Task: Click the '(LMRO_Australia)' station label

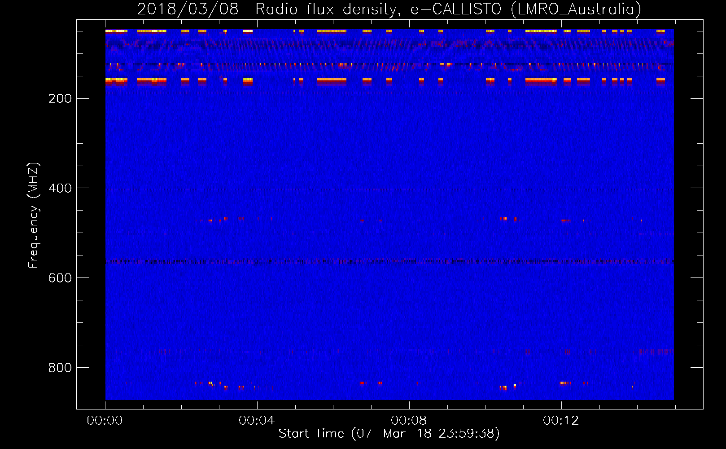Action: tap(576, 9)
